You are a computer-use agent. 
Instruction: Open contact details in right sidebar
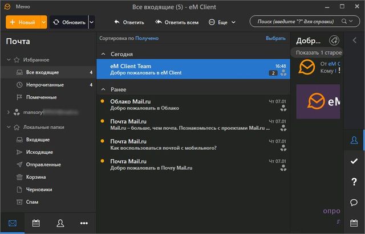354,140
